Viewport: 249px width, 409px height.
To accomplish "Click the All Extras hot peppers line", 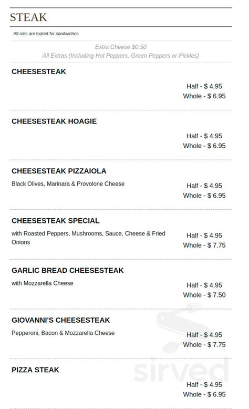I will pos(121,56).
